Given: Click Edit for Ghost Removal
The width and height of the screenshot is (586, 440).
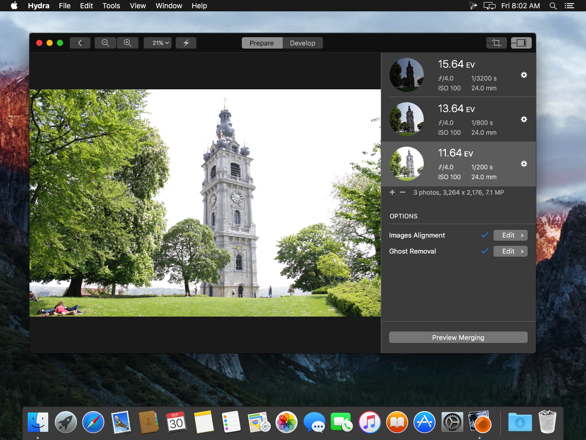Looking at the screenshot, I should 511,252.
